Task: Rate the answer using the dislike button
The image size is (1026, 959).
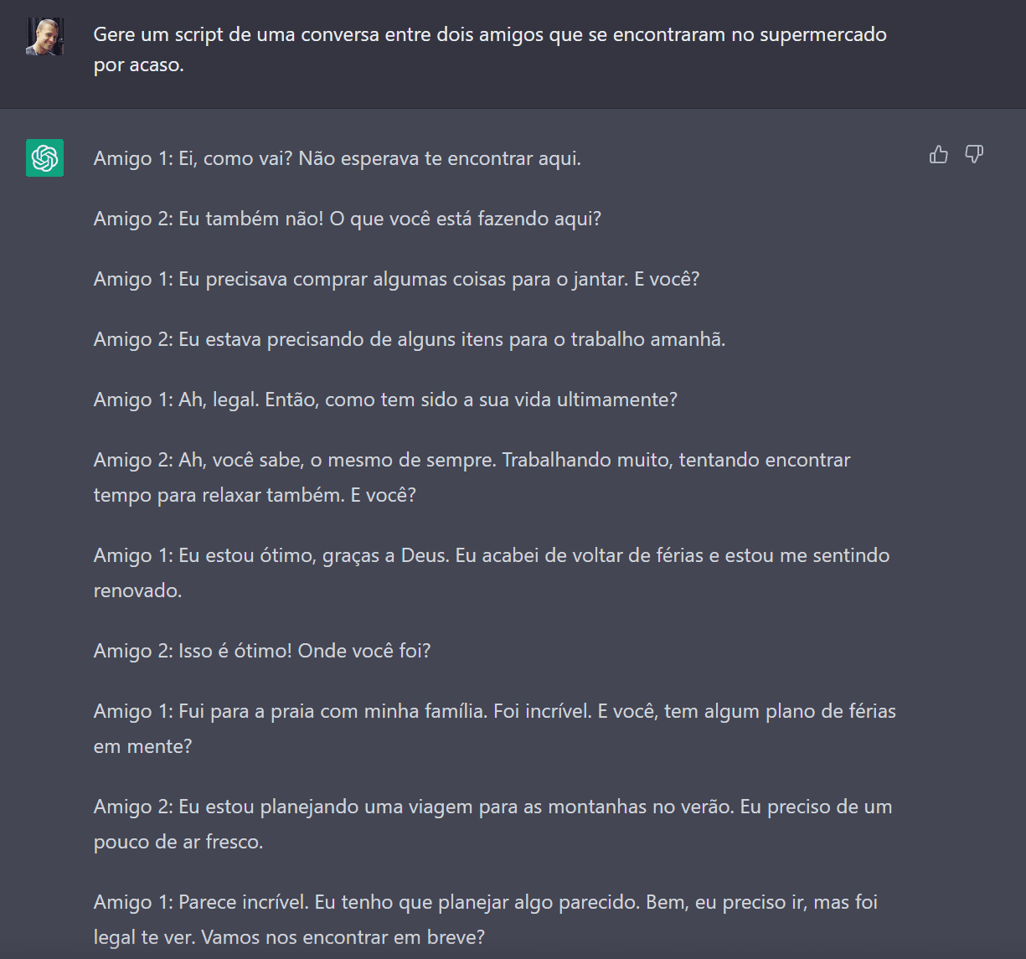Action: pyautogui.click(x=973, y=154)
